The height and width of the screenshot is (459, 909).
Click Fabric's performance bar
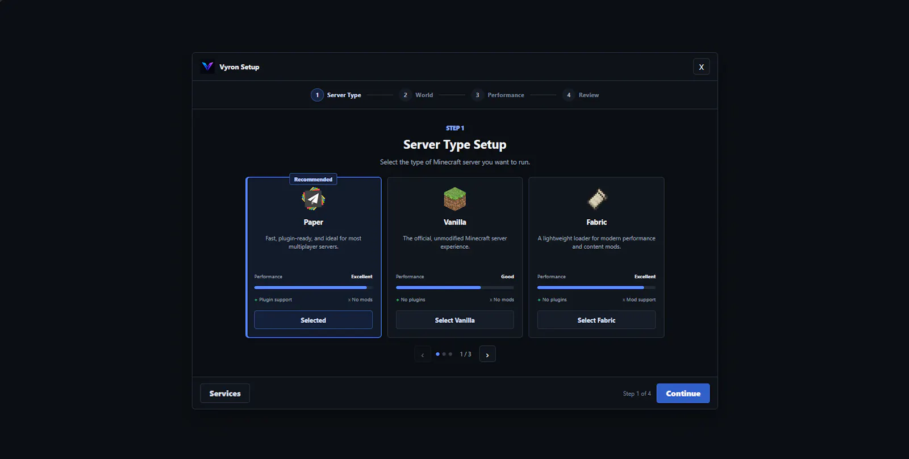[597, 287]
